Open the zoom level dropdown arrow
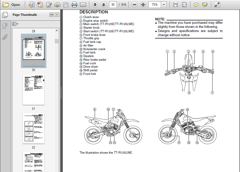Screen dimensions: 240x172 pyautogui.click(x=164, y=5)
